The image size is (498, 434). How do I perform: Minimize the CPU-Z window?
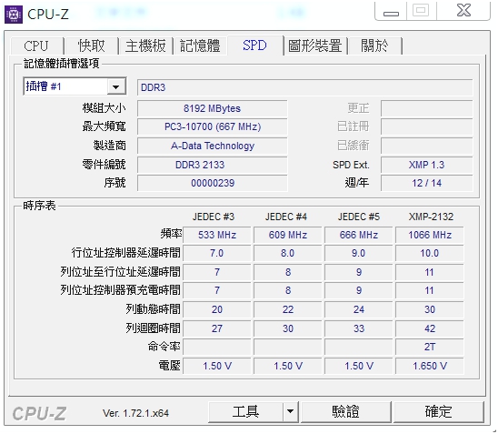[x=391, y=12]
